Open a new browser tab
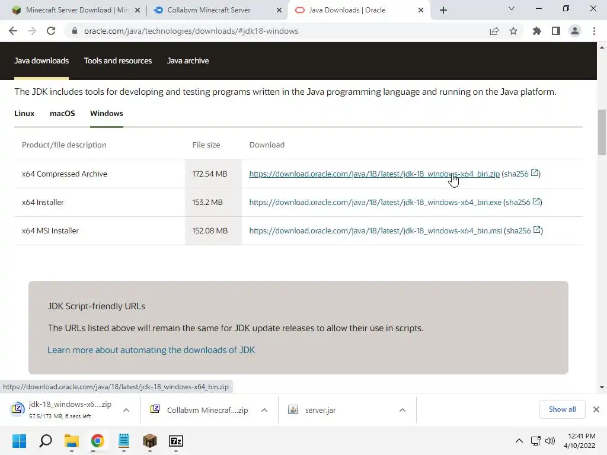 click(x=443, y=10)
